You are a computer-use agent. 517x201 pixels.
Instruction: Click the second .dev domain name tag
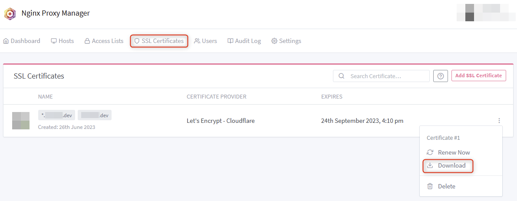(95, 115)
